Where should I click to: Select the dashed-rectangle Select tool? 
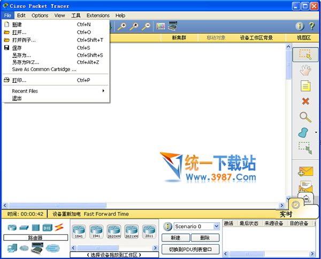pos(305,54)
